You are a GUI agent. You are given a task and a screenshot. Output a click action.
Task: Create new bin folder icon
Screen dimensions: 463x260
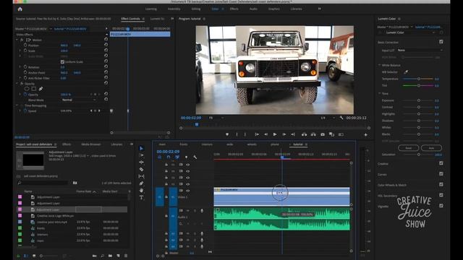point(110,256)
